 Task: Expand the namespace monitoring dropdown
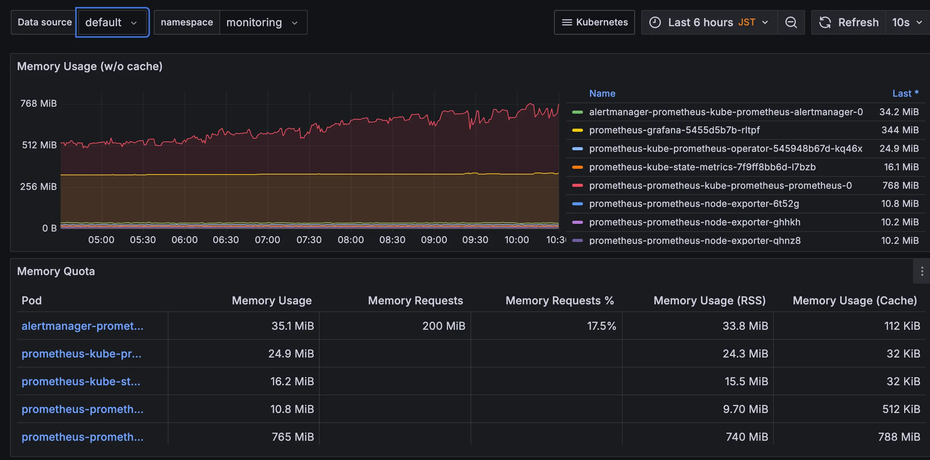point(263,22)
